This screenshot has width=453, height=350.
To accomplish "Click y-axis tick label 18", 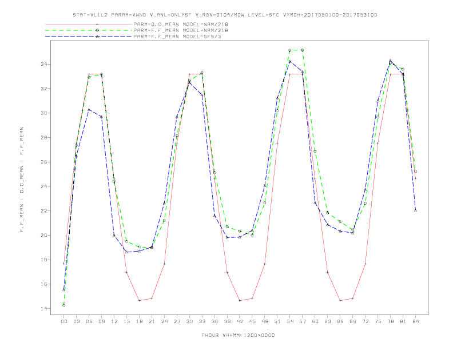I will [43, 260].
